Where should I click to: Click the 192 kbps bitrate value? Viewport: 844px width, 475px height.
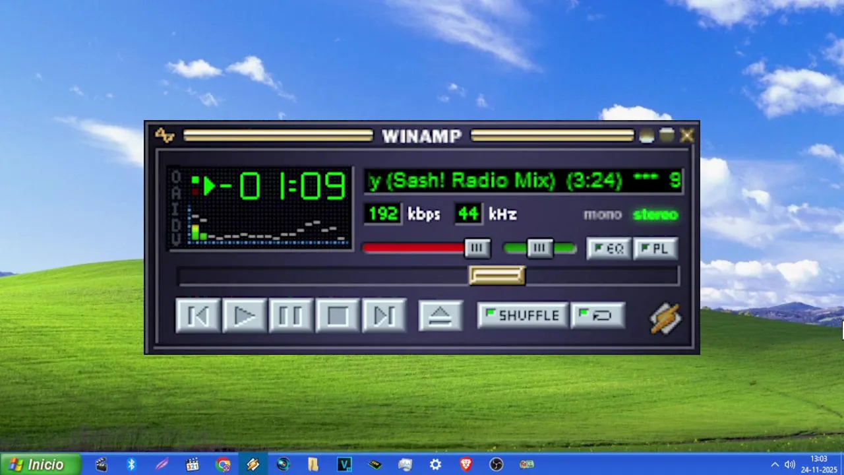382,214
